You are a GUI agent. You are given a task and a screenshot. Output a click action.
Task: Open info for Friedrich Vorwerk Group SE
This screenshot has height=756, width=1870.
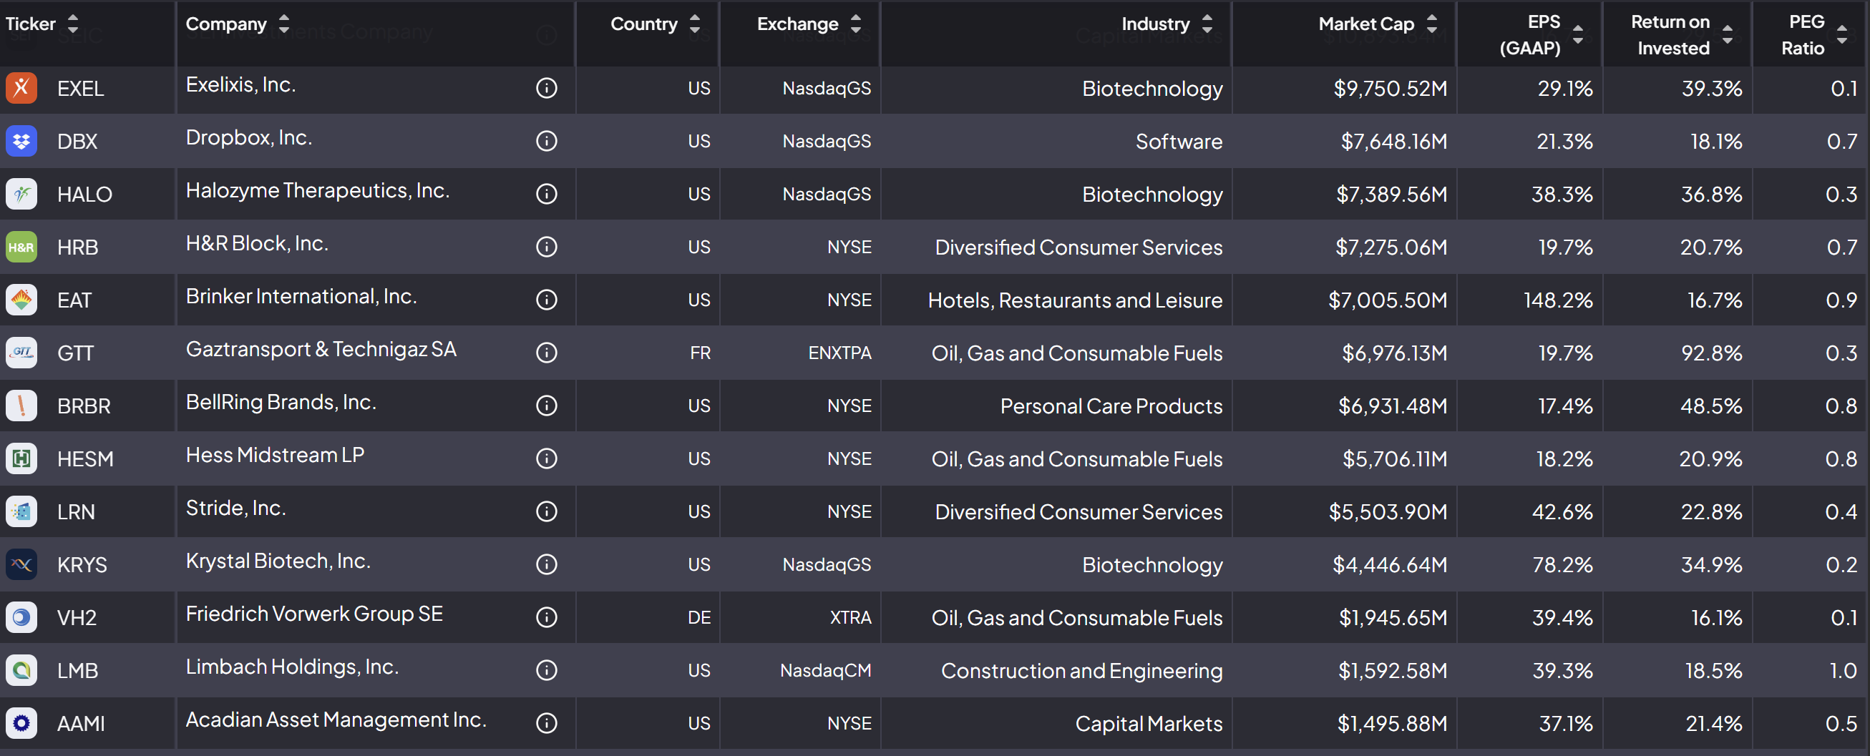tap(547, 617)
